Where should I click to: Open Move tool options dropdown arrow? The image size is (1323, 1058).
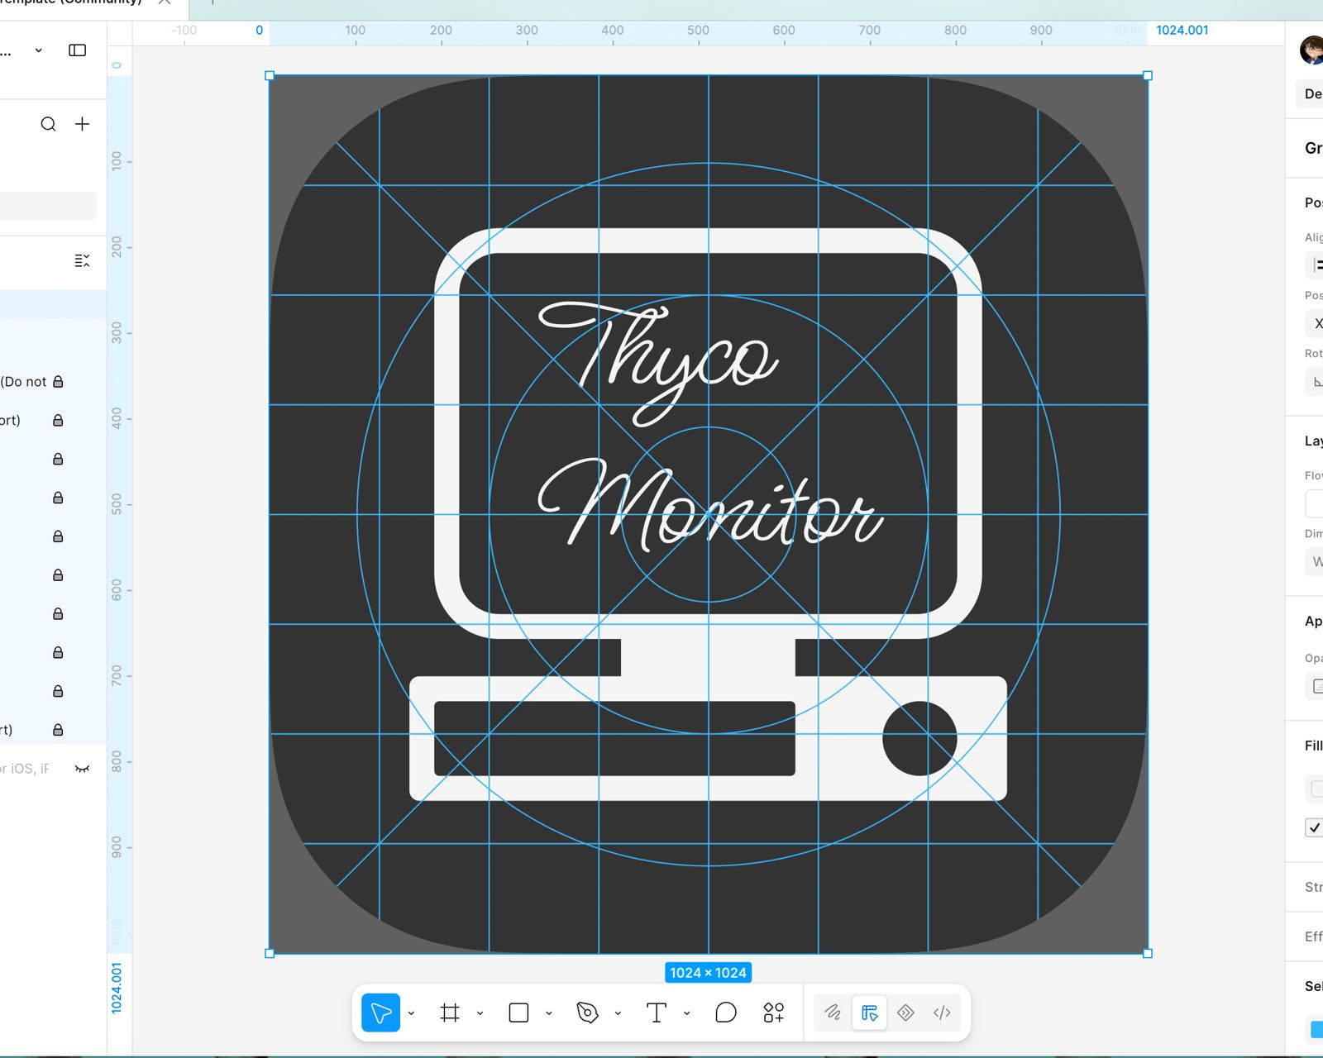(x=411, y=1013)
